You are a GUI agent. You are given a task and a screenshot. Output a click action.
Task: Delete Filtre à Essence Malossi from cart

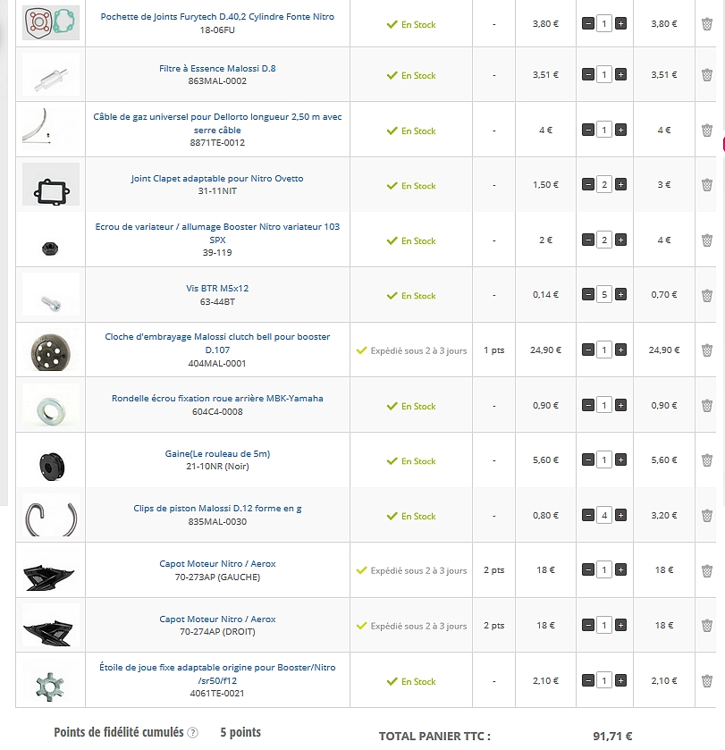click(707, 74)
